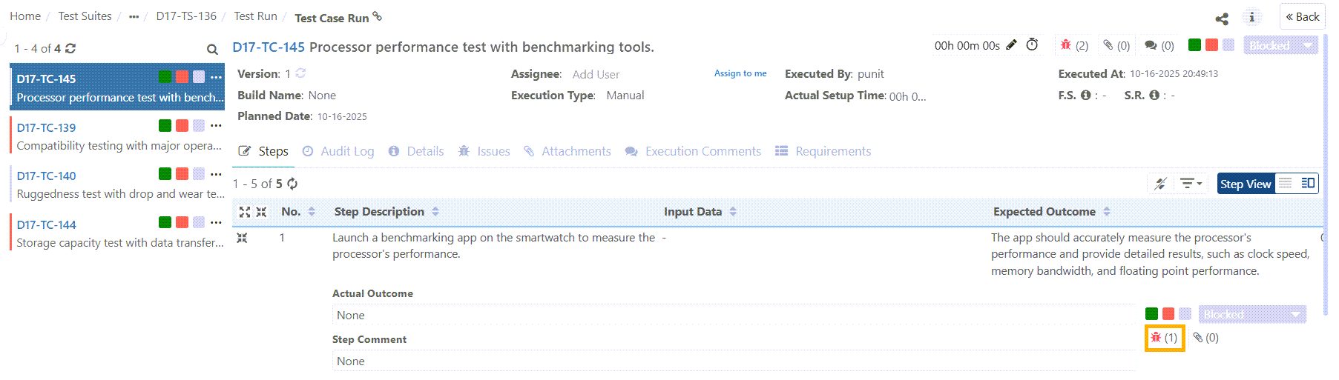This screenshot has height=380, width=1339.
Task: Mark step 1 failed with red square
Action: (x=1168, y=314)
